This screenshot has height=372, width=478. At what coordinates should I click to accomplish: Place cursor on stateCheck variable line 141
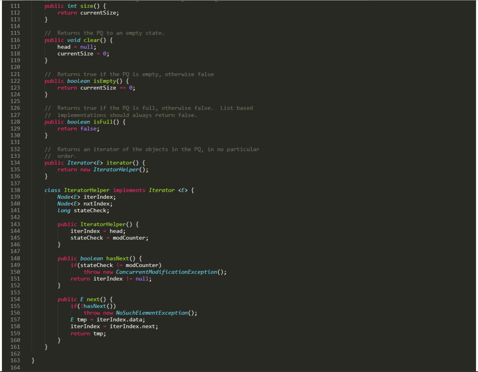(x=91, y=210)
